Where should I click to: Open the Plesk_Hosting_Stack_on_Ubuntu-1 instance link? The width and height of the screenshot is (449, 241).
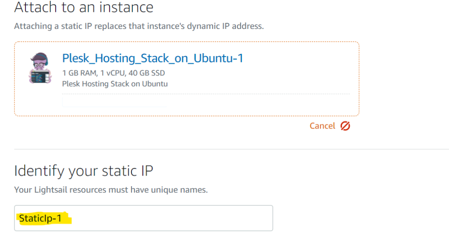click(153, 58)
